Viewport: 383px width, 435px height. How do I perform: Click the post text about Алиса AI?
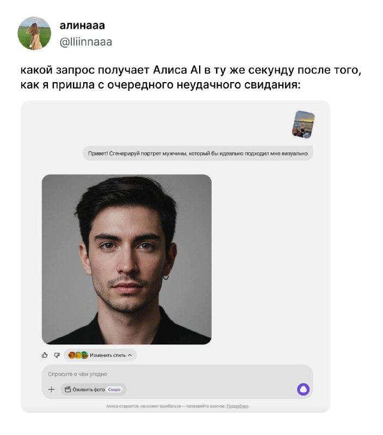tap(191, 77)
